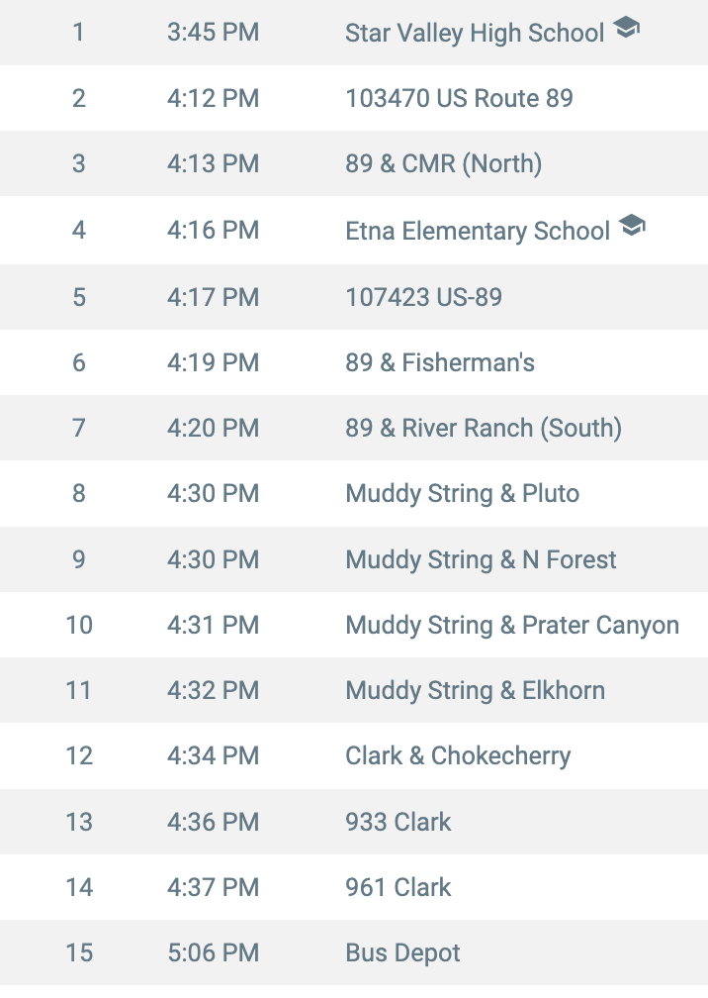Click the 3:45 PM departure time
The height and width of the screenshot is (998, 708).
click(x=213, y=33)
